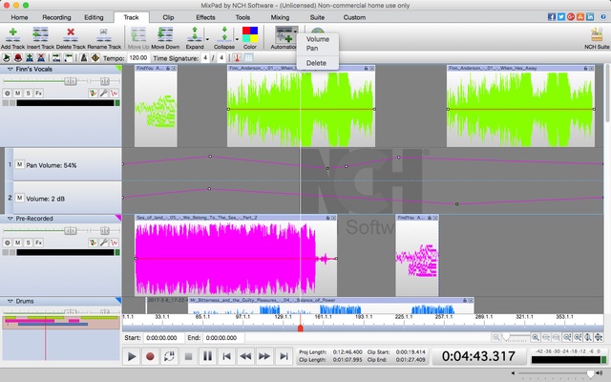Click the Move Down track icon
Viewport: 611px width, 382px height.
tap(165, 34)
